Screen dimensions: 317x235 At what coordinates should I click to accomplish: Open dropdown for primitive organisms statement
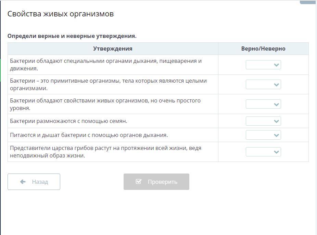pos(263,84)
